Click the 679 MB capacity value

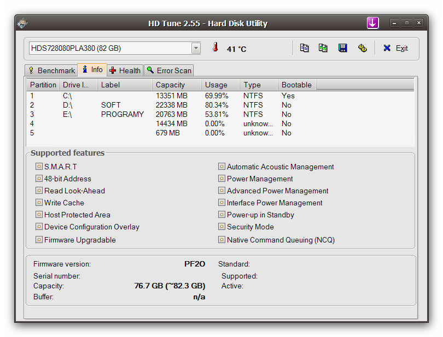tap(167, 133)
